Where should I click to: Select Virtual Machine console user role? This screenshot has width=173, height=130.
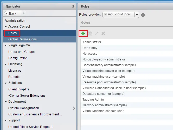tap(103, 111)
